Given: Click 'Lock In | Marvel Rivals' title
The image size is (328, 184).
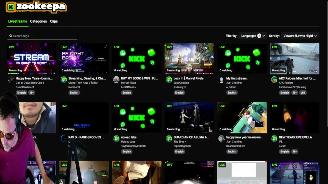Looking at the screenshot, I should click(x=189, y=78).
